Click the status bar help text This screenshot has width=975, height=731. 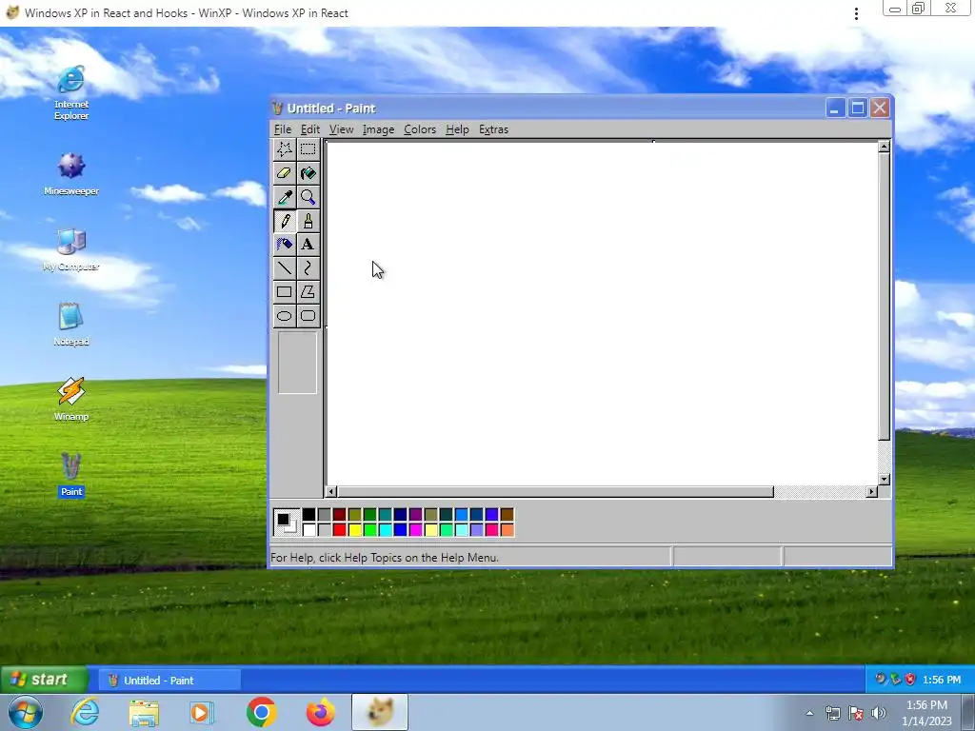click(x=385, y=558)
